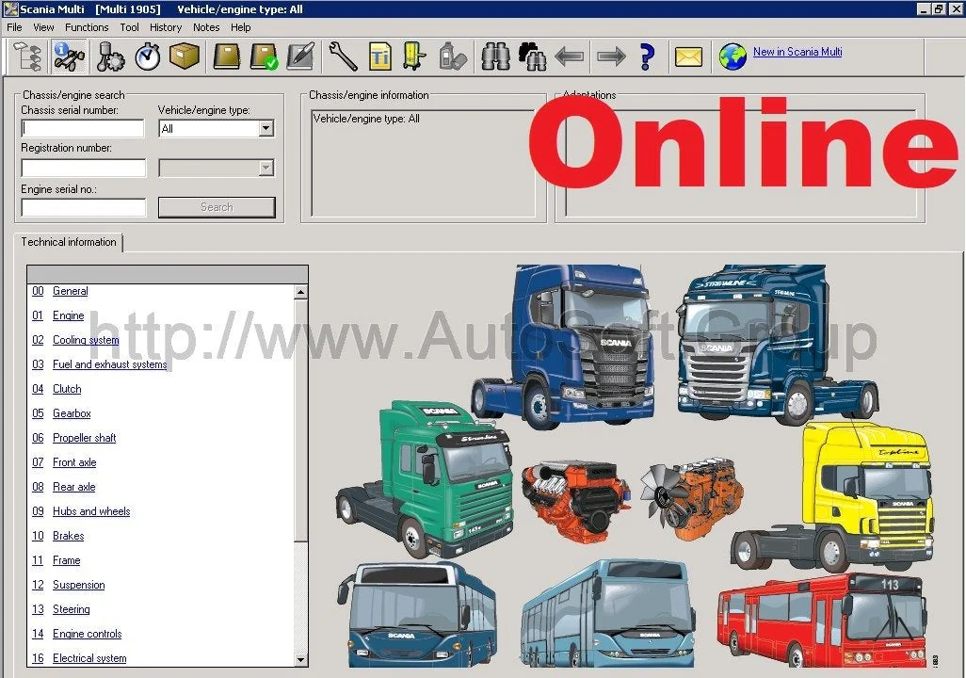966x678 pixels.
Task: Open the Vehicle/engine type dropdown
Action: coord(266,129)
